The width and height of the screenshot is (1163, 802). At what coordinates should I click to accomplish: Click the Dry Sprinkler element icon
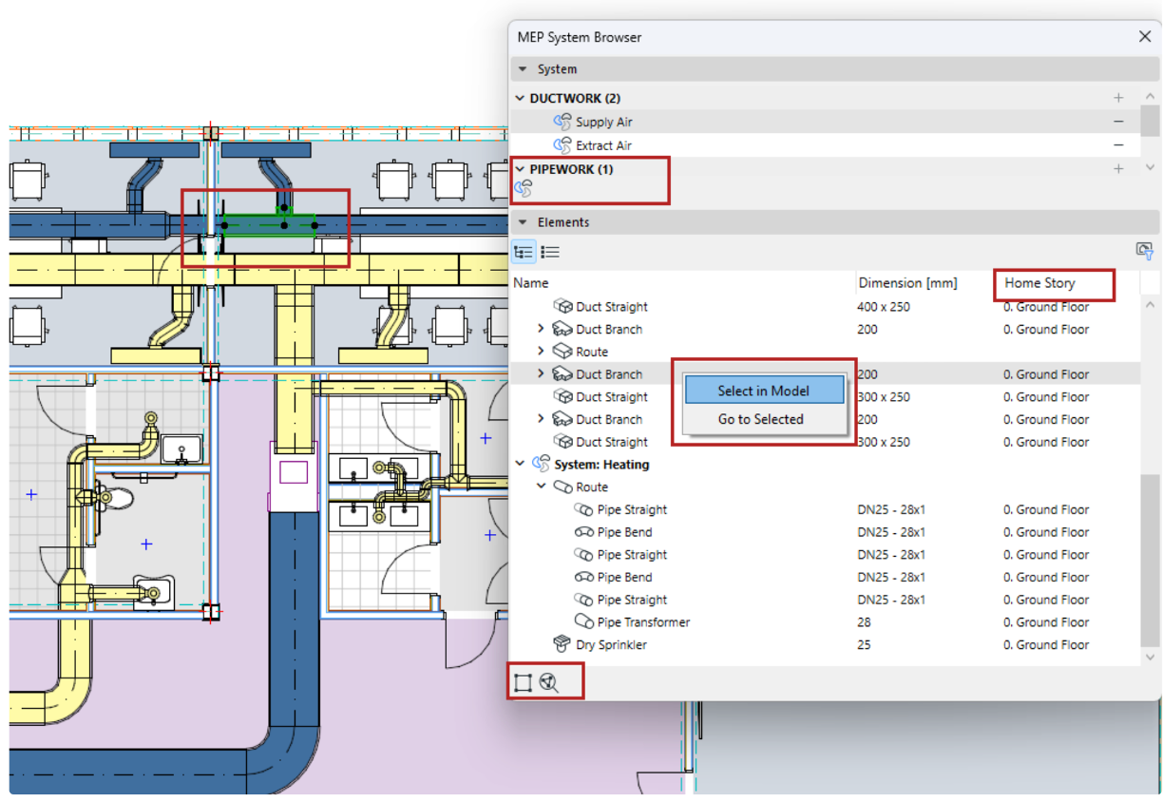(563, 645)
